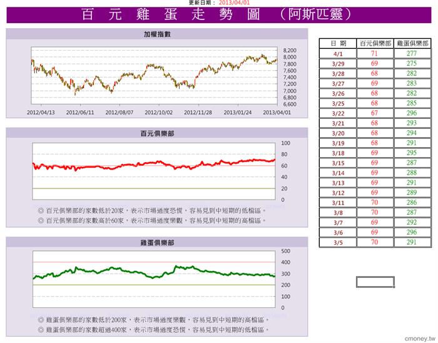Screen dimensions: 438x343
Task: Click the 3/11 date cell
Action: pos(338,203)
